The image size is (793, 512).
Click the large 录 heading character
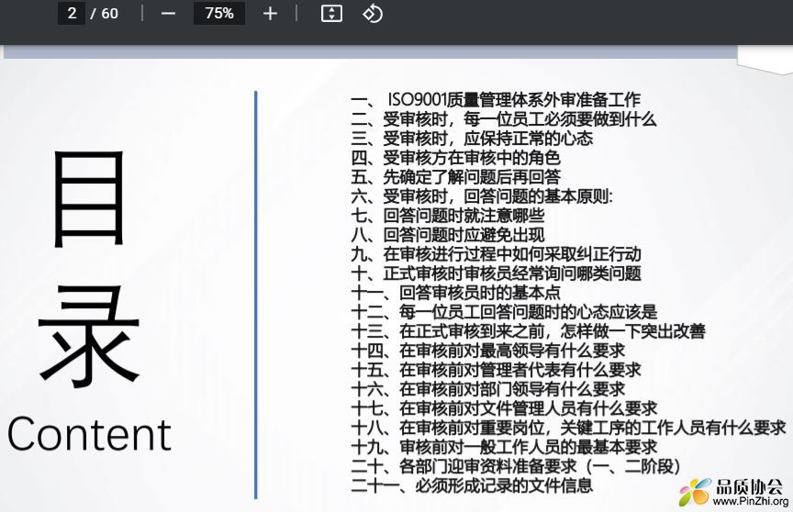tap(89, 336)
